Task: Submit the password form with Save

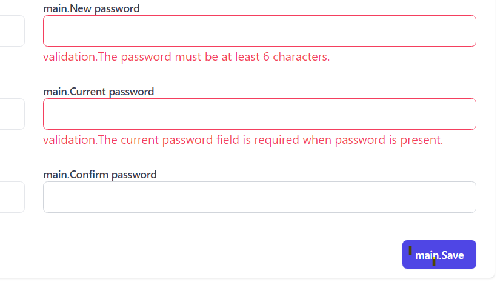Action: [x=439, y=255]
